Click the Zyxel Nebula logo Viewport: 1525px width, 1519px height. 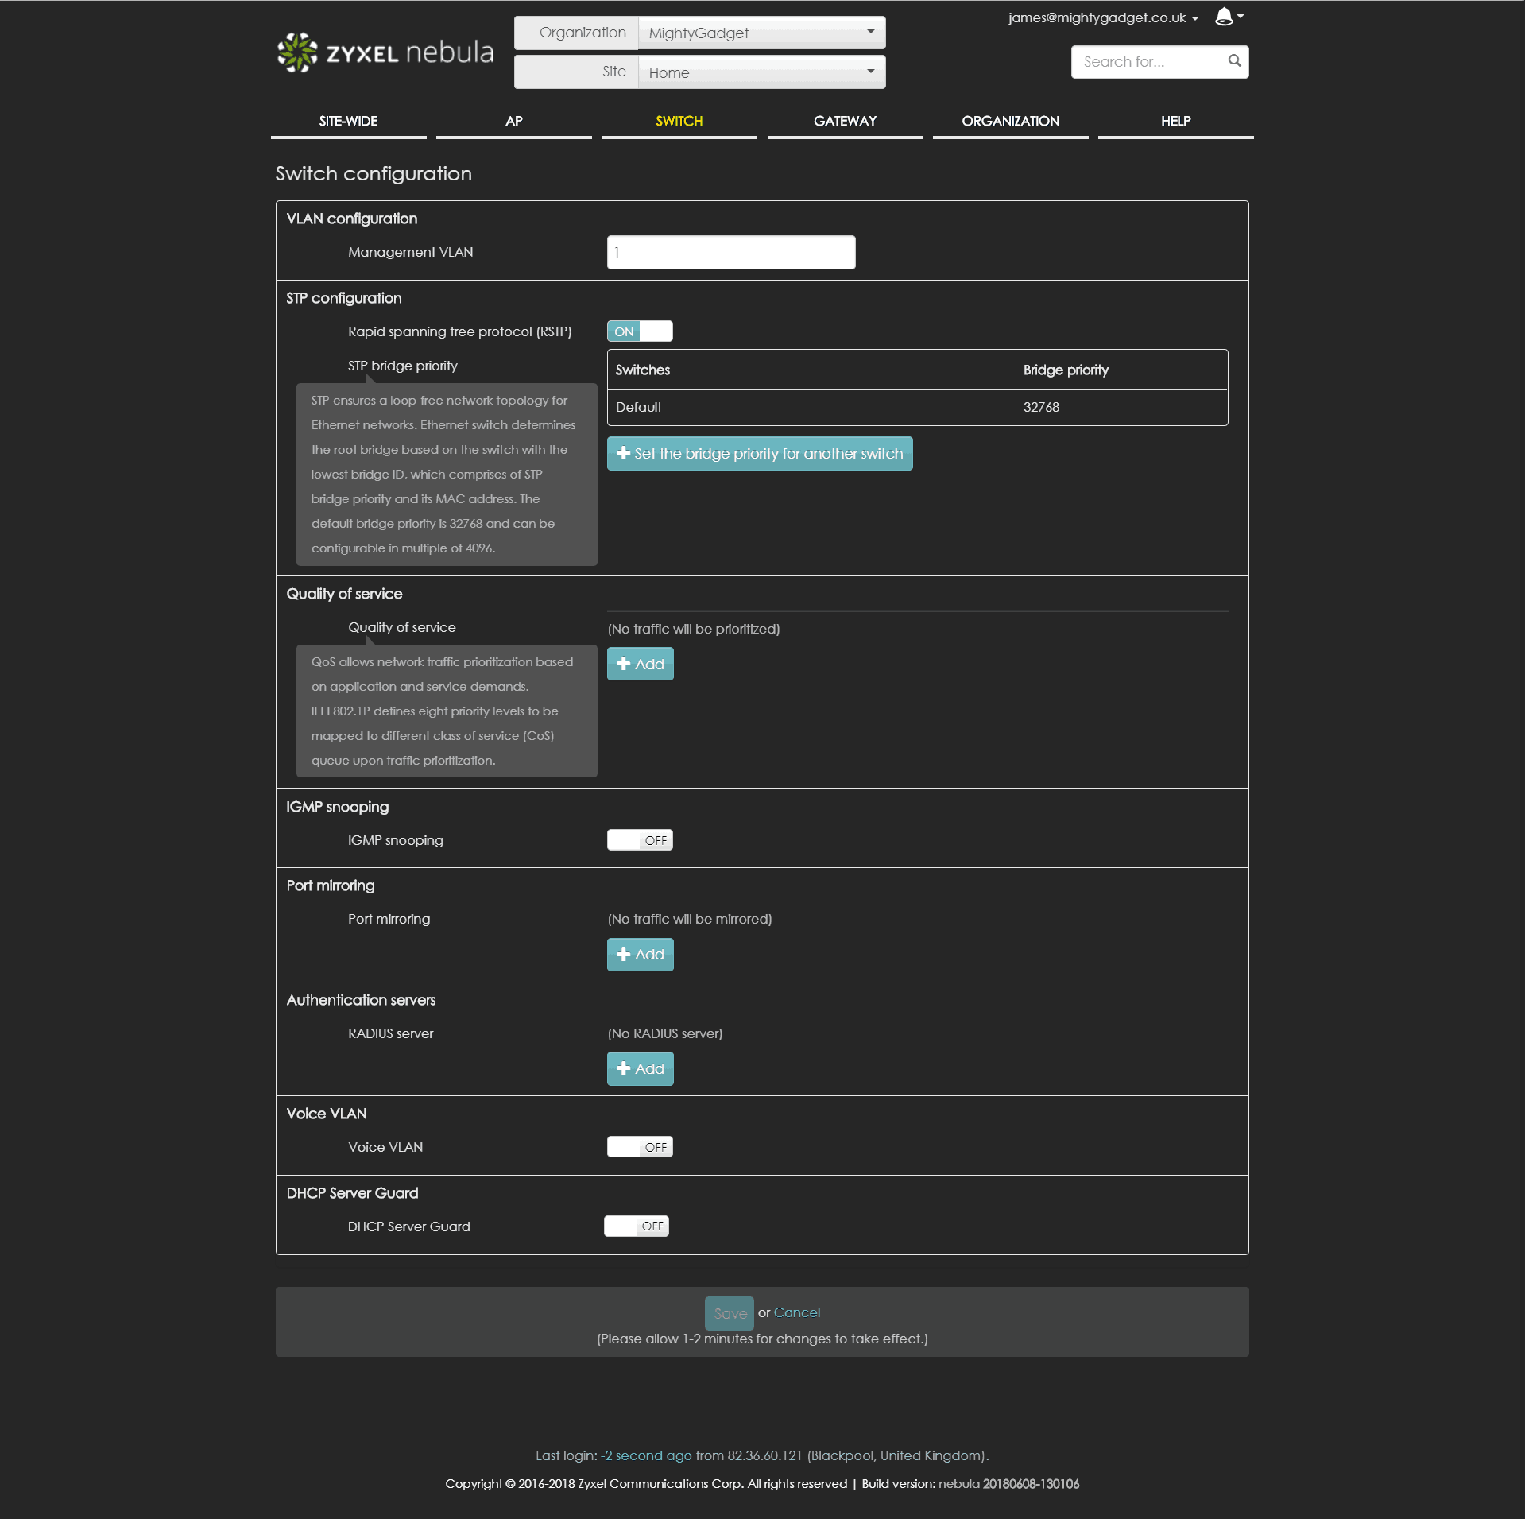click(385, 52)
